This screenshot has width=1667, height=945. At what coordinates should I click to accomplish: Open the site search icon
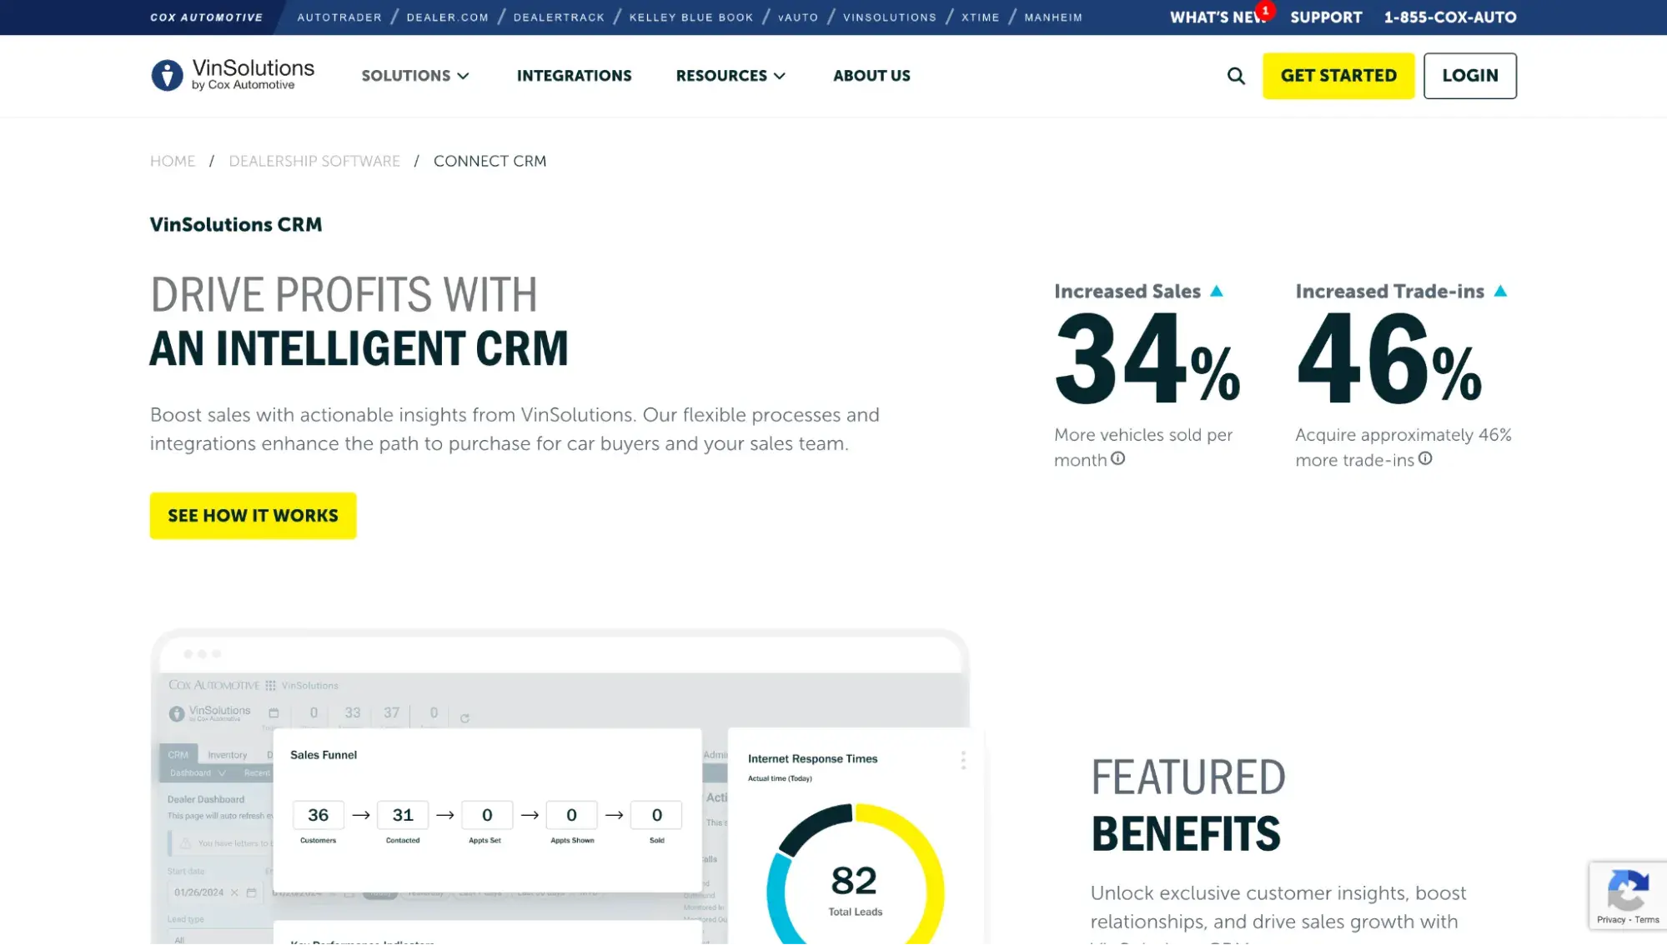pyautogui.click(x=1236, y=75)
